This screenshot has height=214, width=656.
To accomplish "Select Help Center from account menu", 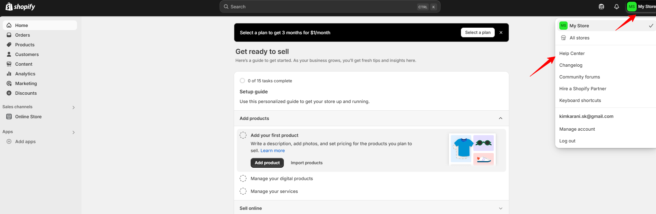I will click(x=572, y=53).
